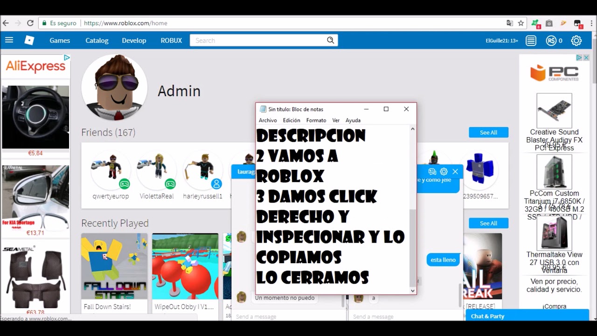Open the Roblox notifications feed icon

[x=531, y=41]
